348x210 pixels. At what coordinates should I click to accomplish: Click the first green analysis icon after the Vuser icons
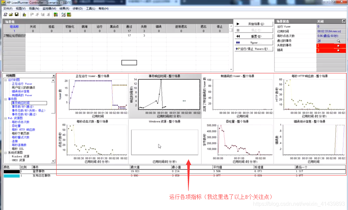pyautogui.click(x=56, y=15)
